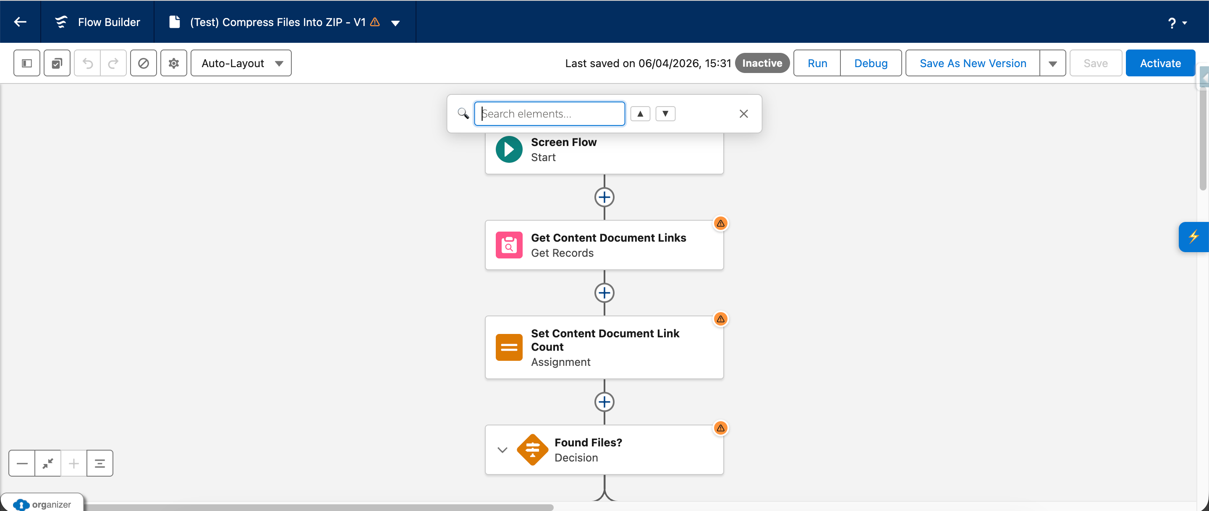Activate the flow
Screen dimensions: 1209x511
(1160, 63)
